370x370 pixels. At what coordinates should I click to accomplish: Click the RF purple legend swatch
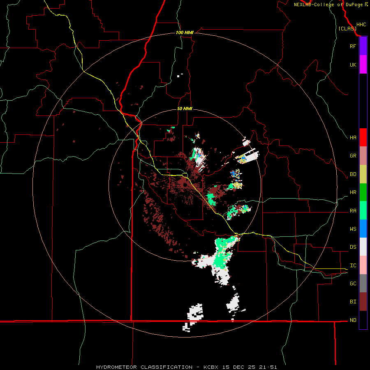click(363, 46)
